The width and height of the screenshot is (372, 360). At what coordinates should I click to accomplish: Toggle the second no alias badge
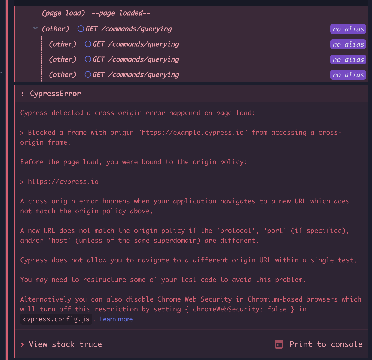point(348,44)
